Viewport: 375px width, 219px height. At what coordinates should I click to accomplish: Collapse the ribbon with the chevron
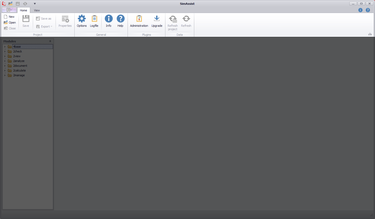tap(370, 34)
